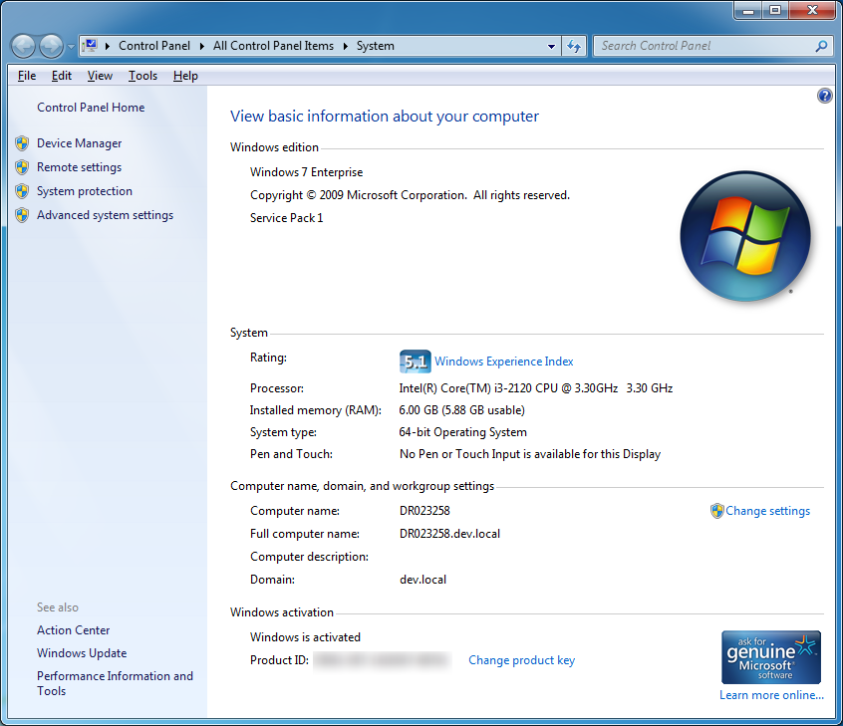Click the No Pen or Touch Input text

tap(530, 455)
